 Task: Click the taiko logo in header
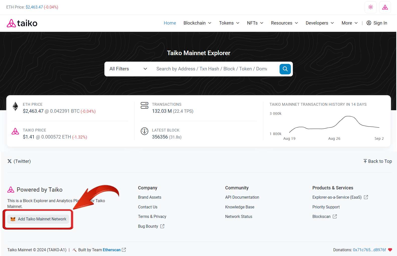coord(22,23)
